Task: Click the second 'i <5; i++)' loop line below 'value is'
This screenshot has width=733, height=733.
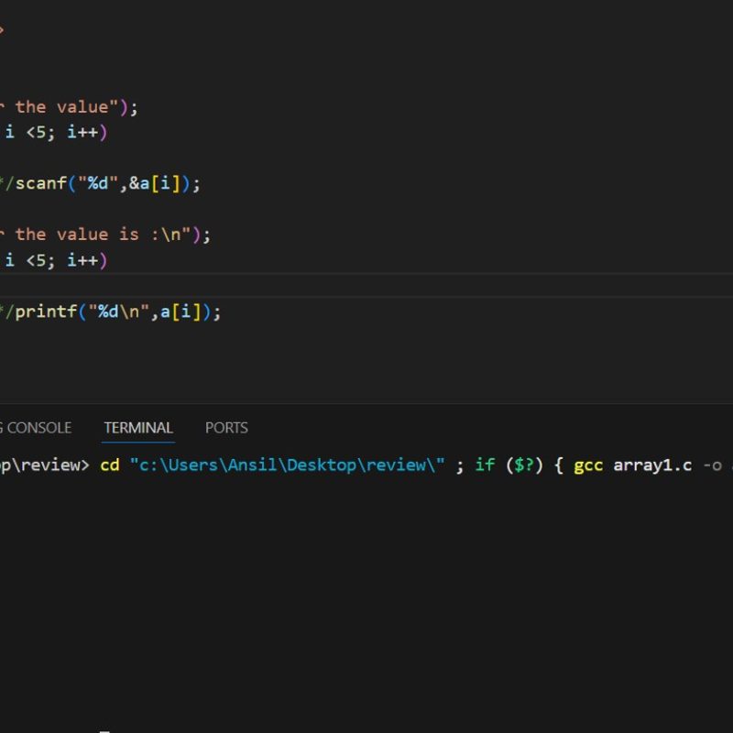Action: point(56,260)
